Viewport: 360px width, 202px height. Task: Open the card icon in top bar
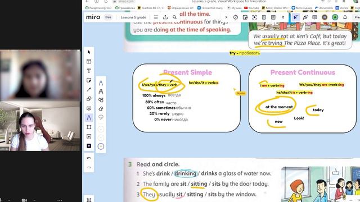tap(264, 17)
